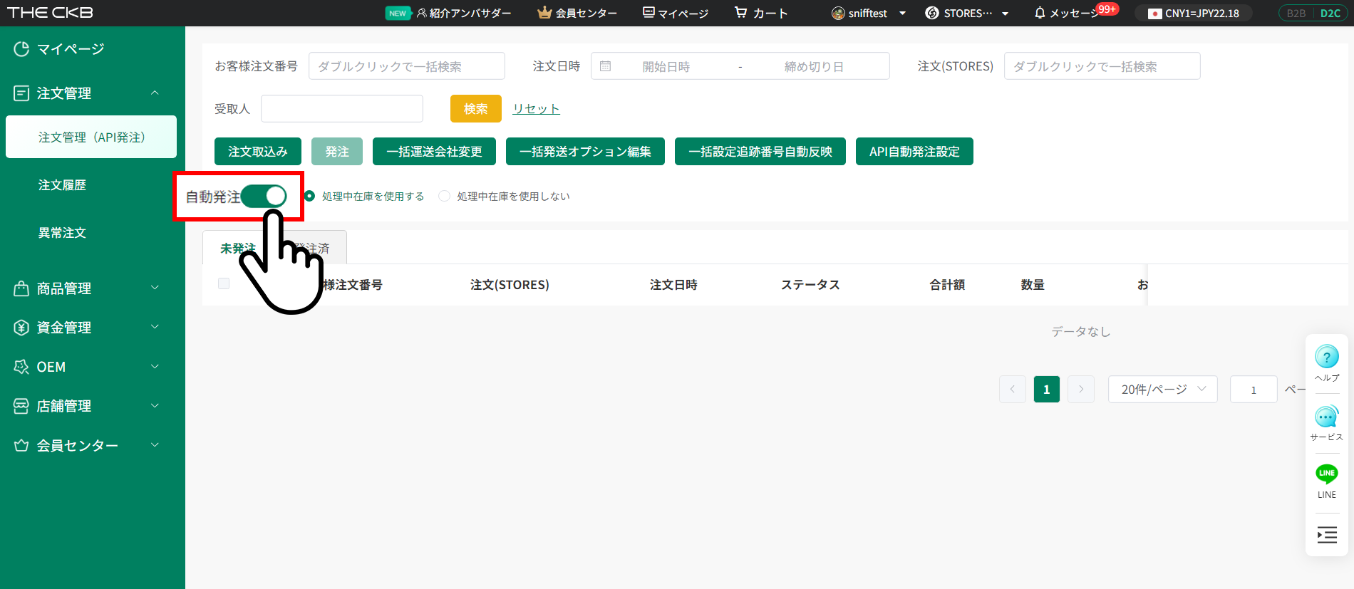
Task: Expand the 商品管理 sidebar section
Action: tap(155, 288)
